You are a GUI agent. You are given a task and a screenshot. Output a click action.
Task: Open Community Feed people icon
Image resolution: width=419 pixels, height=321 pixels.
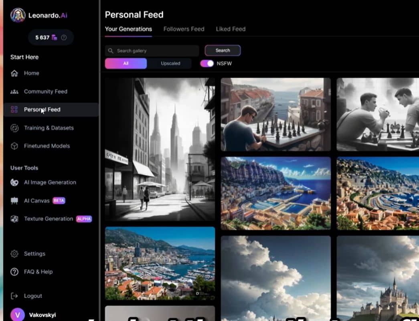point(14,92)
